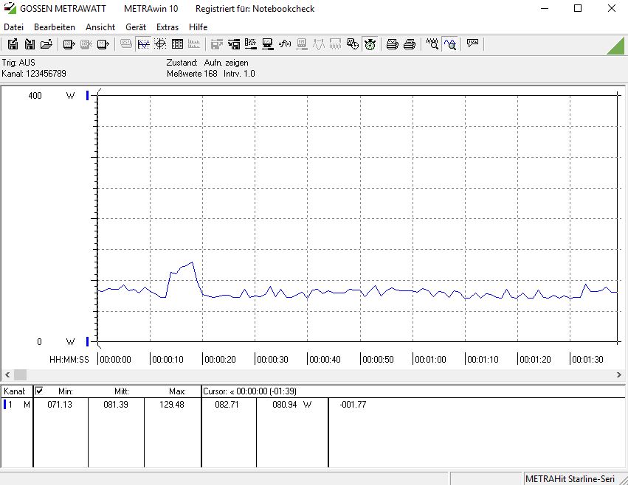Click the arrow-to-disk with slider icon
The width and height of the screenshot is (628, 485).
tap(234, 44)
